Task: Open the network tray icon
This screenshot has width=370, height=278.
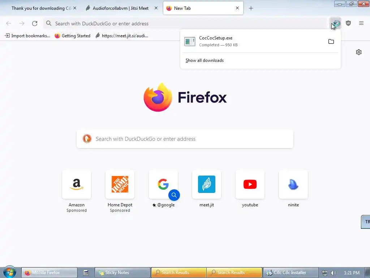Action: point(325,273)
